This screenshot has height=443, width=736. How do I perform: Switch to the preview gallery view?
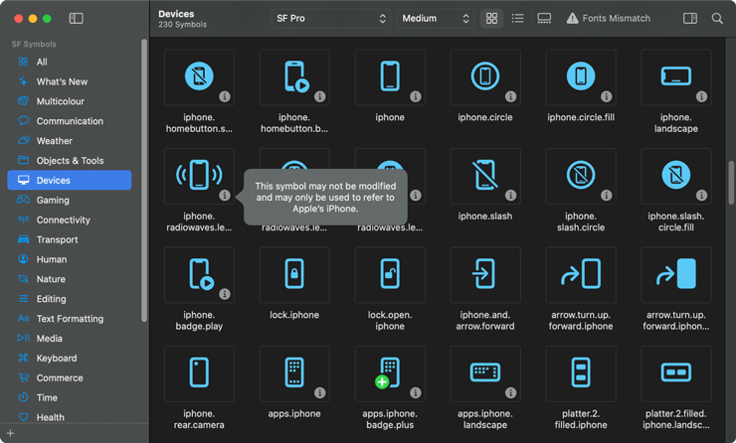544,18
